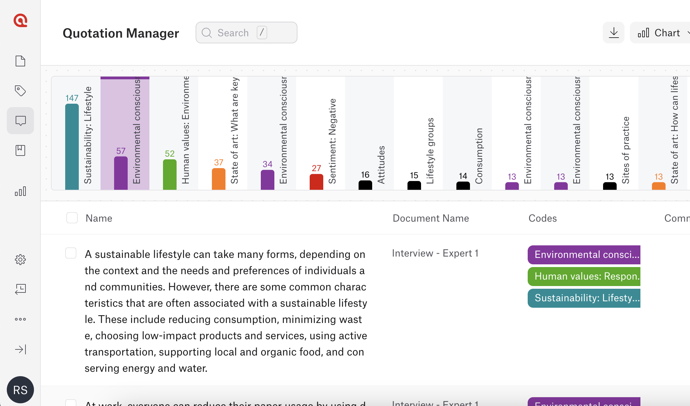
Task: Click the ATLAS.ti logo icon
Action: 20,20
